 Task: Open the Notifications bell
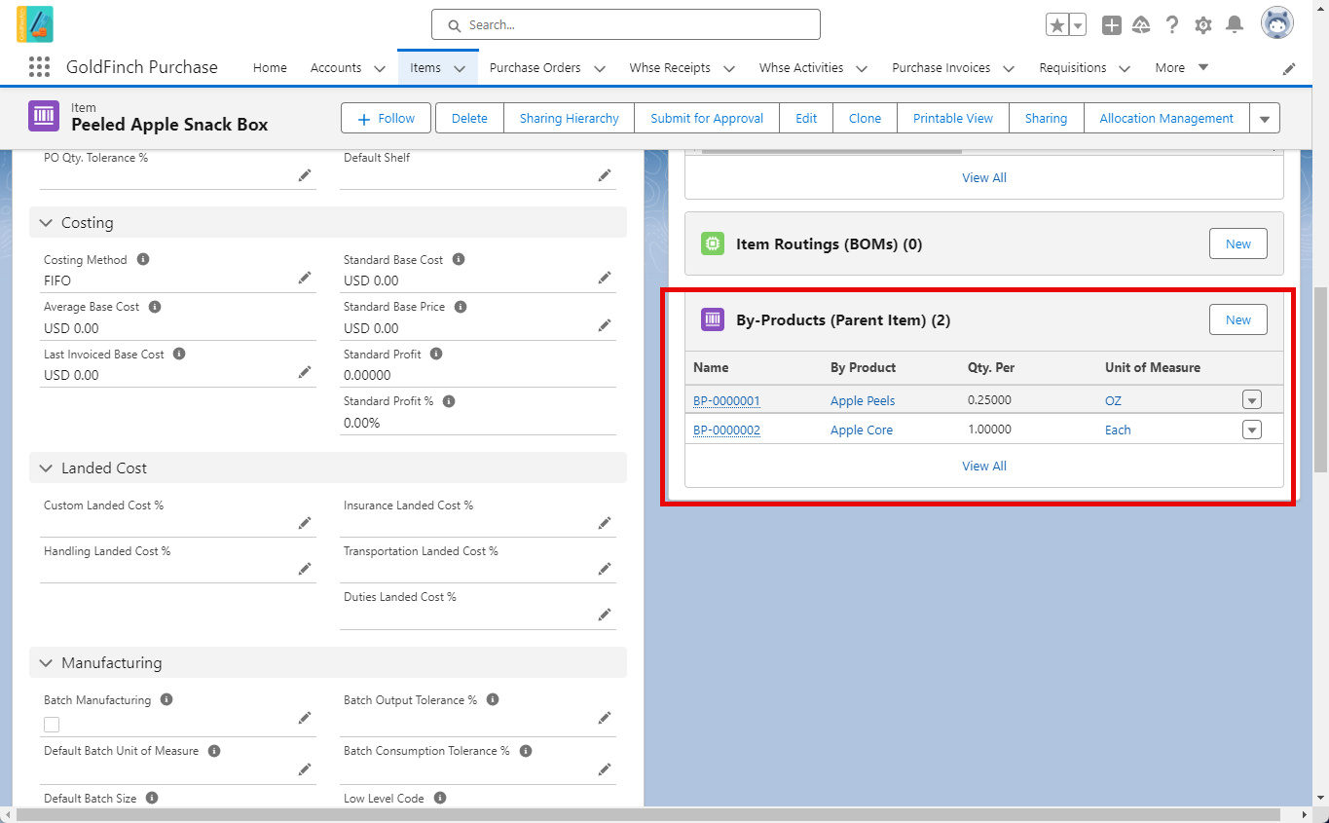point(1235,25)
